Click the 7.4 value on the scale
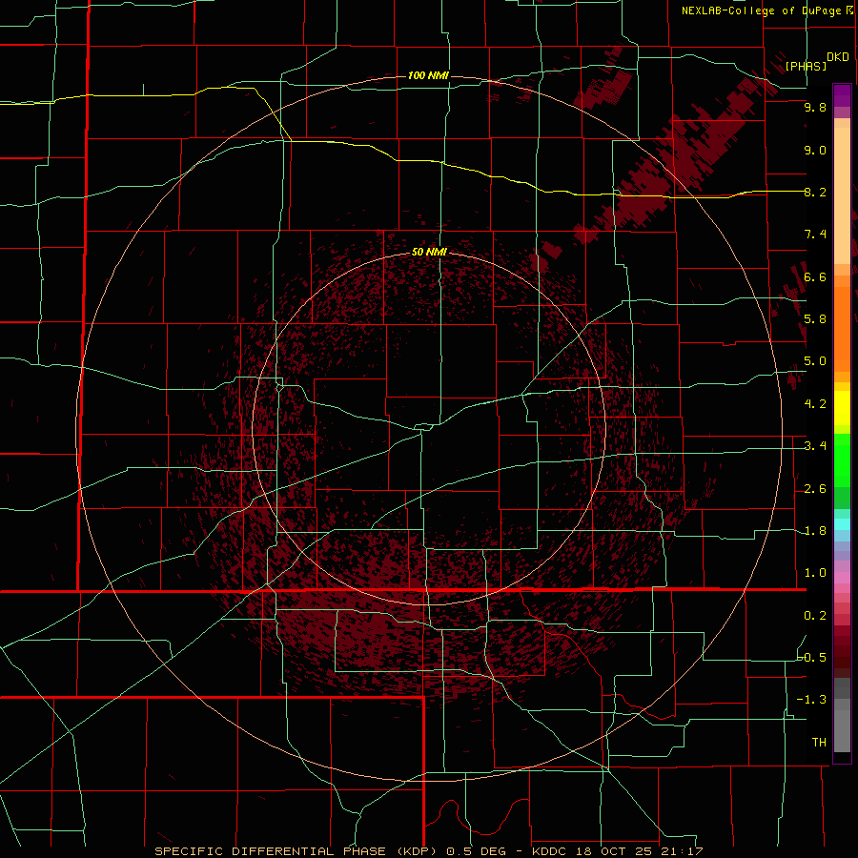This screenshot has height=858, width=858. (x=815, y=235)
